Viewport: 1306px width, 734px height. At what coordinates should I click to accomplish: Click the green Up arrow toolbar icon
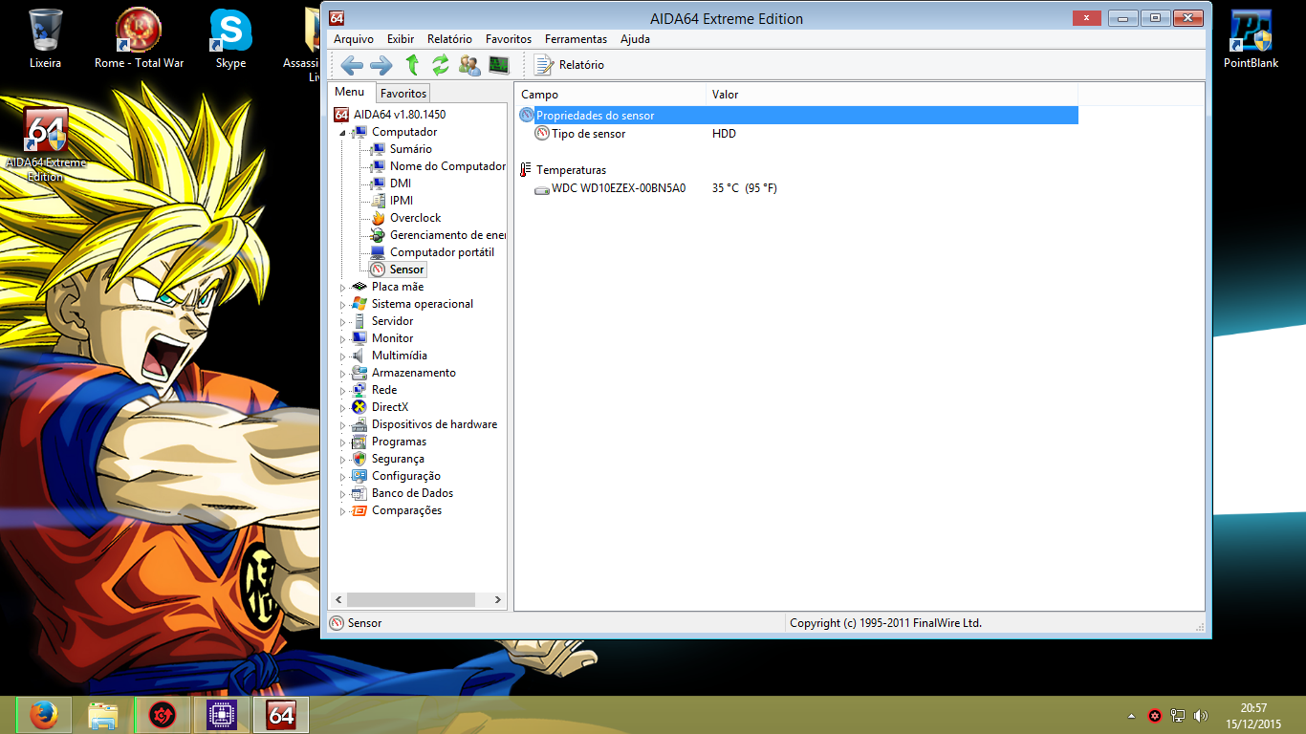coord(412,65)
